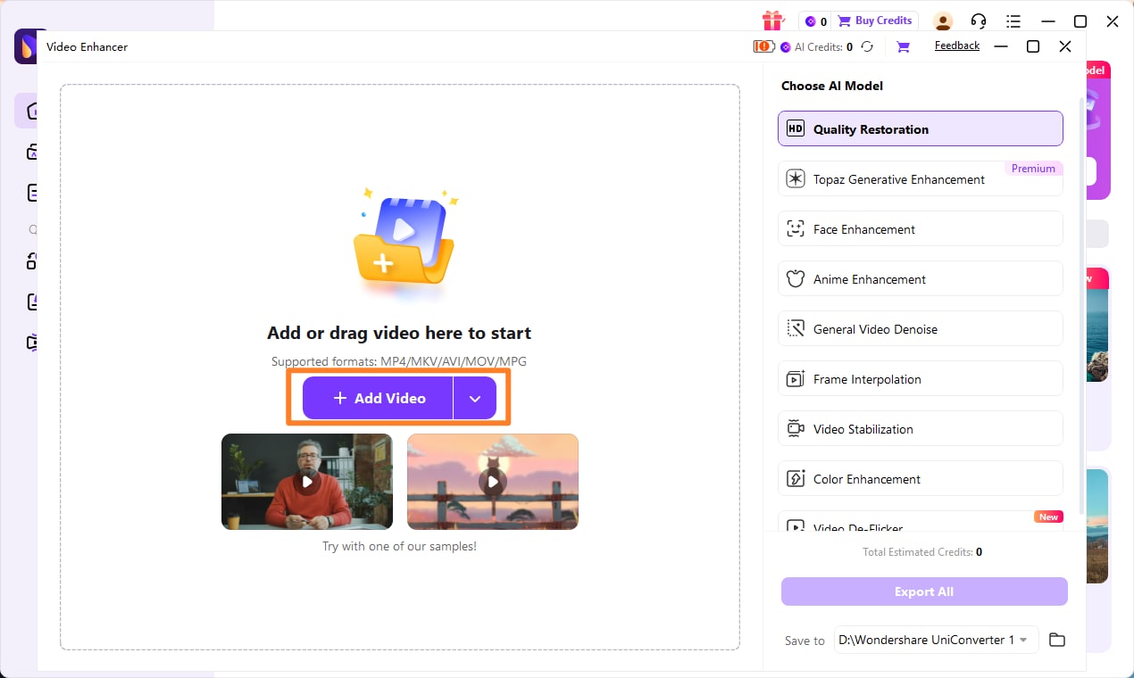The image size is (1134, 678).
Task: Click the headset support icon
Action: pyautogui.click(x=979, y=21)
